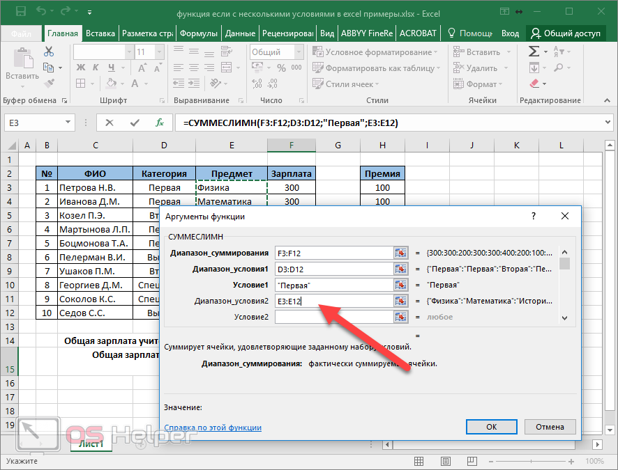
Task: Cancel formula entry with the X icon
Action: 110,123
